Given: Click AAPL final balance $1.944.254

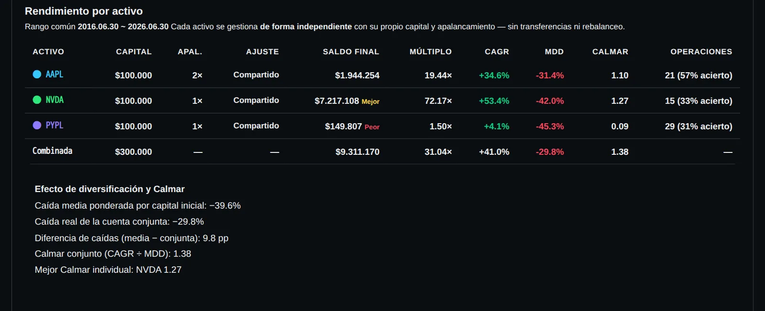Looking at the screenshot, I should [357, 75].
